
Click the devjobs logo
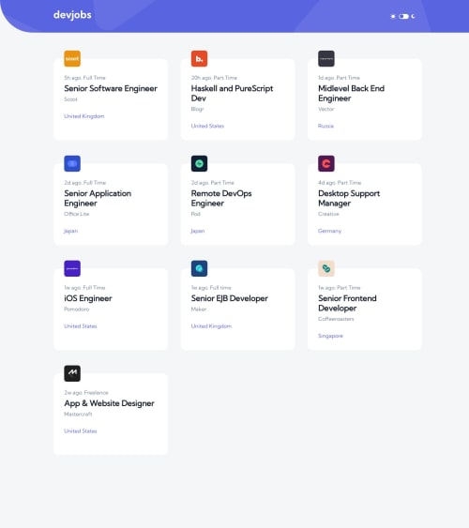point(72,15)
